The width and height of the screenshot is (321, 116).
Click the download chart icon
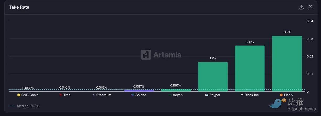[301, 7]
